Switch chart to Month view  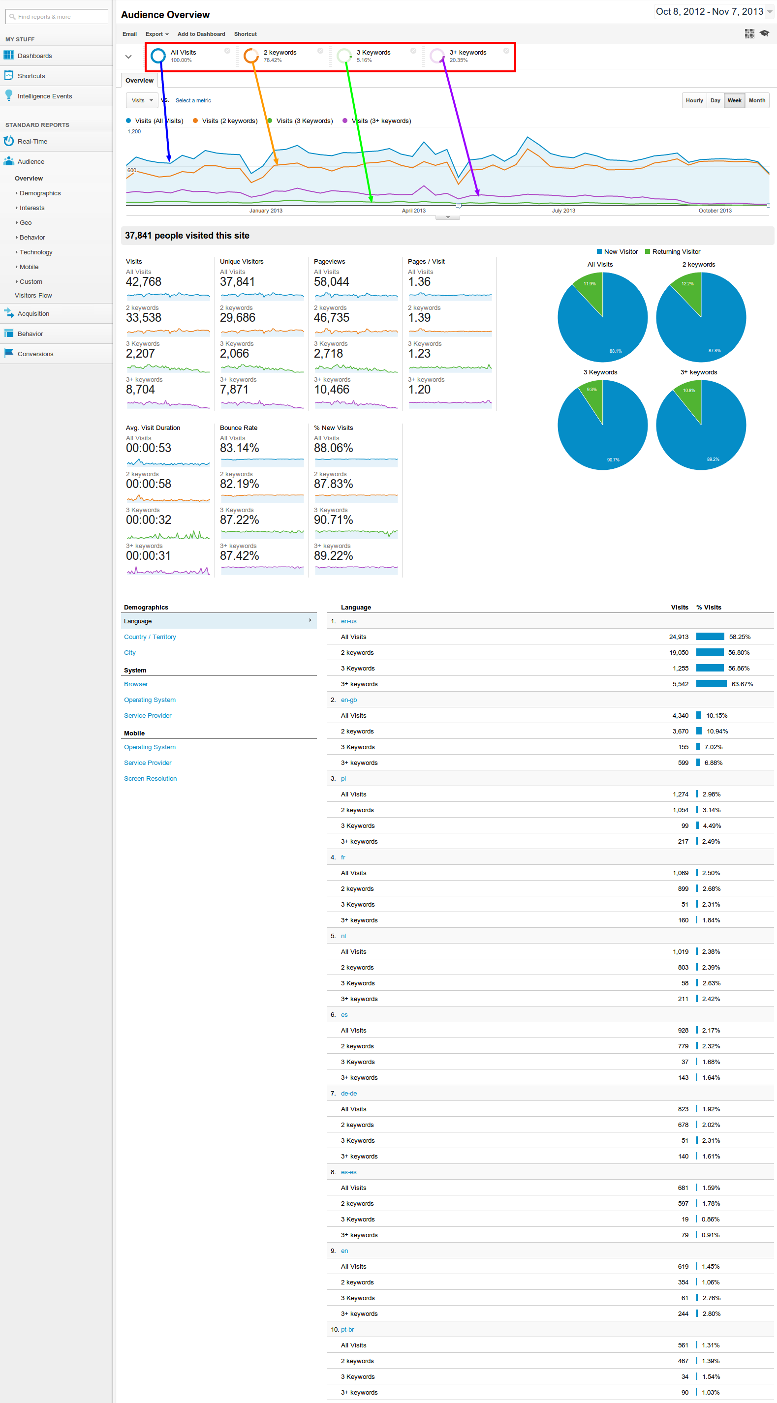(757, 100)
